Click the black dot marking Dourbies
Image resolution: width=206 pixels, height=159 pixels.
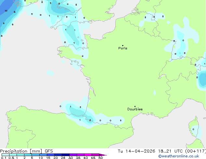[x=135, y=106]
